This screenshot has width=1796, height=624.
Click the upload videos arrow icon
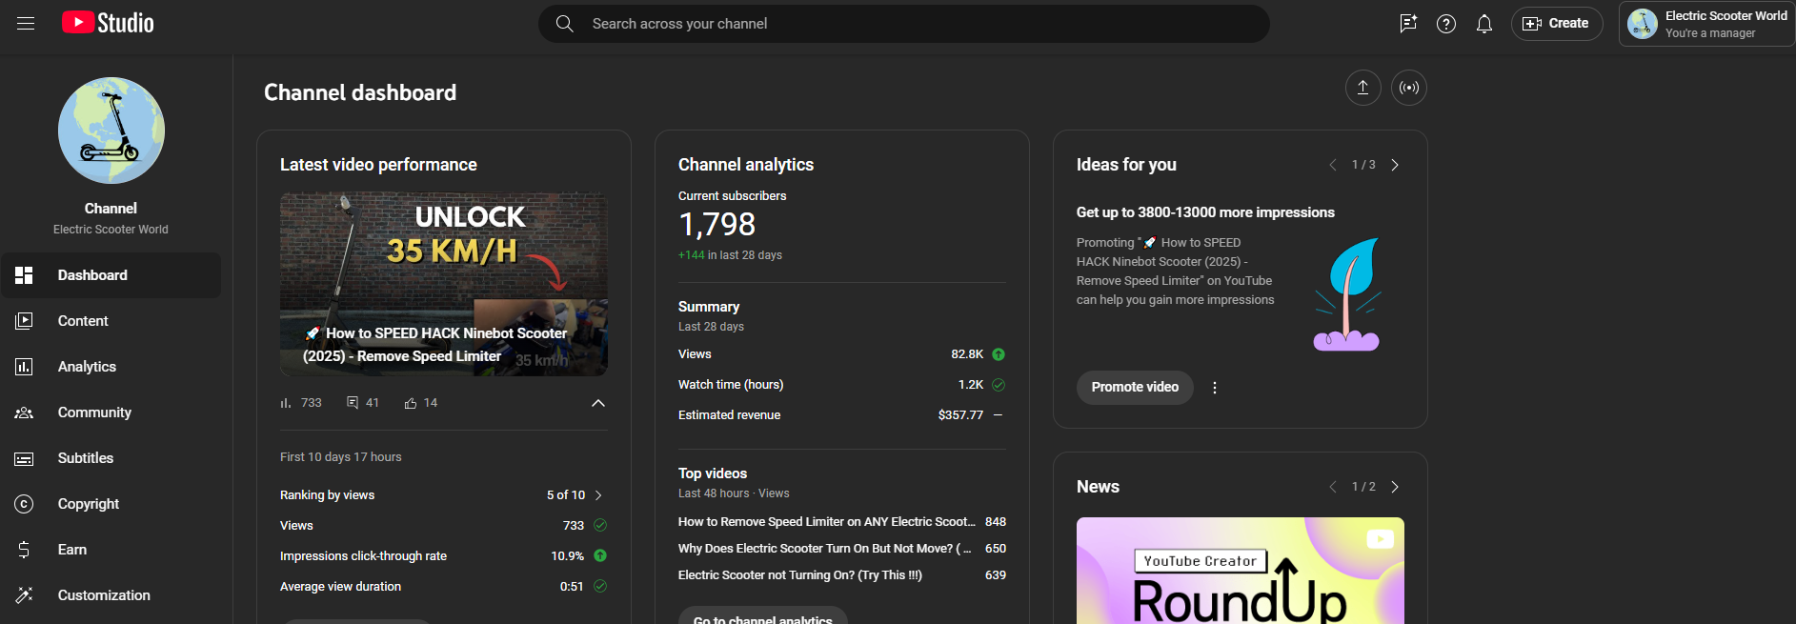1363,88
